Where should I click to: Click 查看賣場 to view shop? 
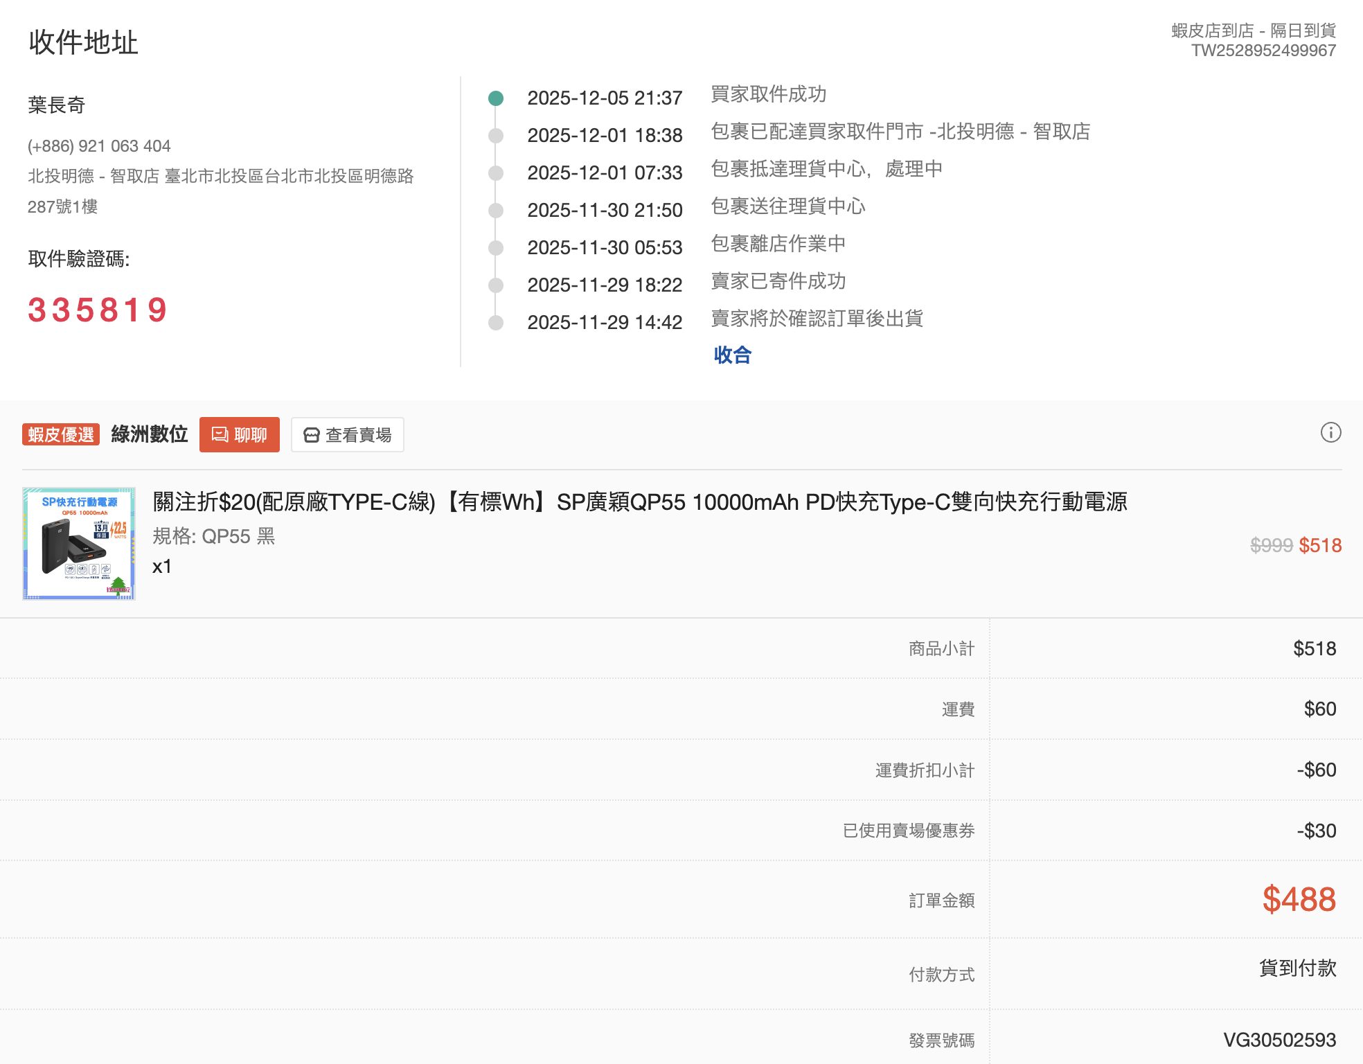click(348, 435)
